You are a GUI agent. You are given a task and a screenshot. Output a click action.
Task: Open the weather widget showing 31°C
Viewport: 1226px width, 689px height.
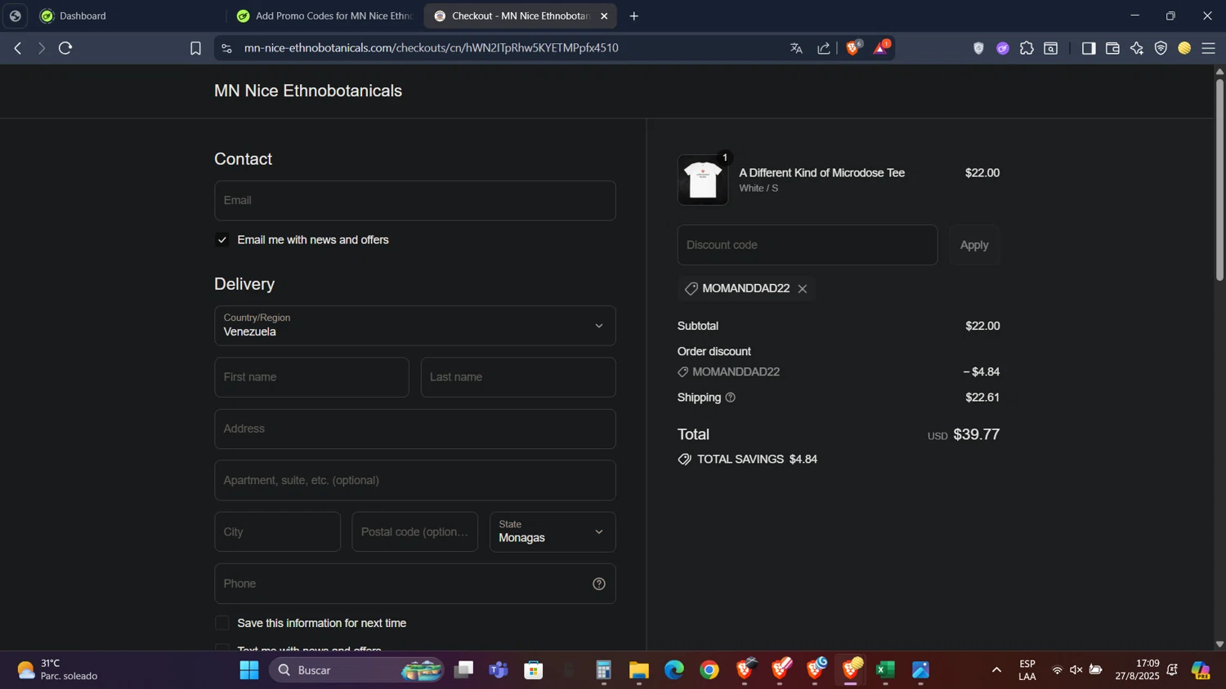click(59, 670)
